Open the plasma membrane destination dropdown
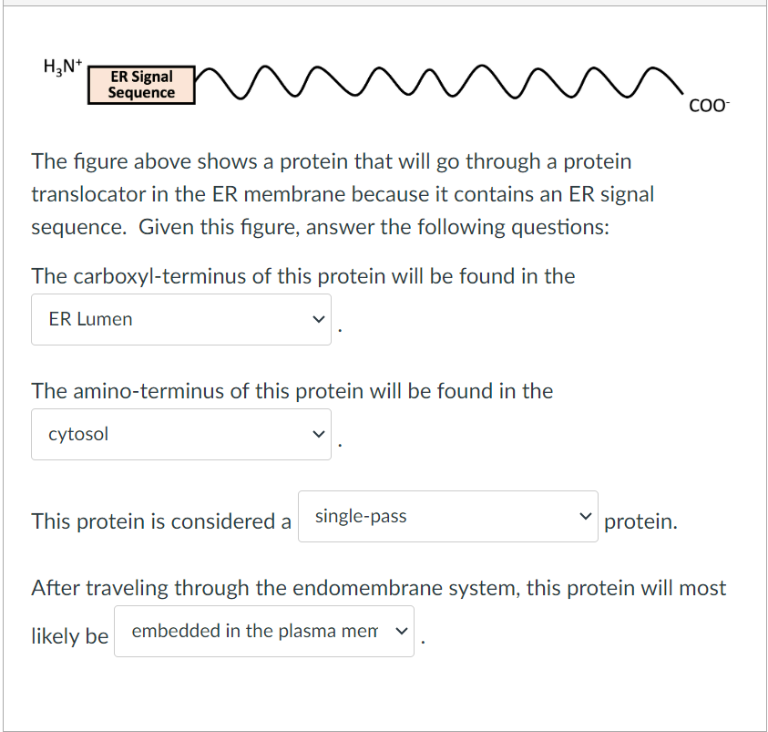 tap(263, 630)
